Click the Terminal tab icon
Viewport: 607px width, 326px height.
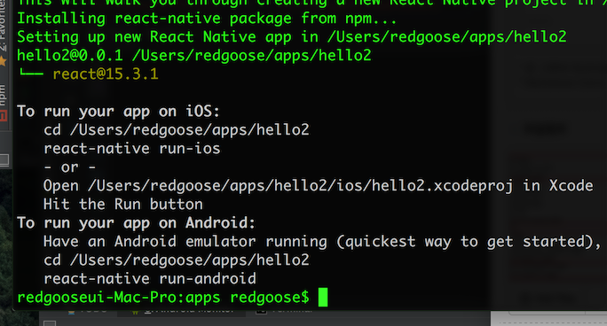point(261,310)
